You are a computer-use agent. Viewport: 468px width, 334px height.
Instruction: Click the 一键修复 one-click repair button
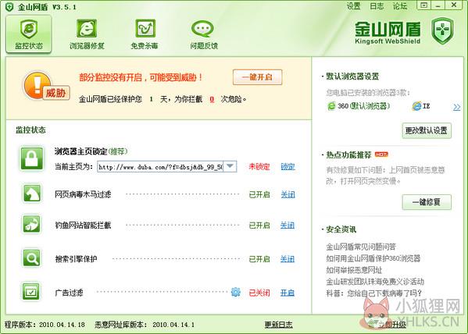[427, 202]
